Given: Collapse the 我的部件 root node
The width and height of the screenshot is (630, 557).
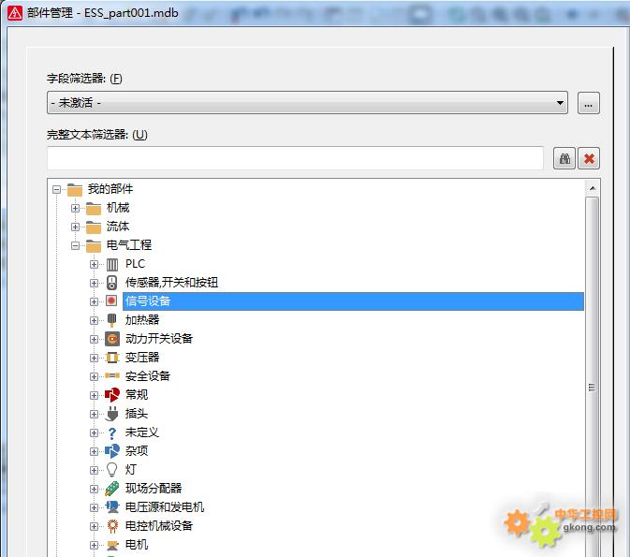Looking at the screenshot, I should (x=57, y=189).
